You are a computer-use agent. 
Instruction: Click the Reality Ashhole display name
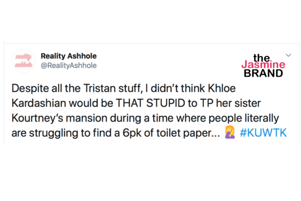click(x=68, y=56)
